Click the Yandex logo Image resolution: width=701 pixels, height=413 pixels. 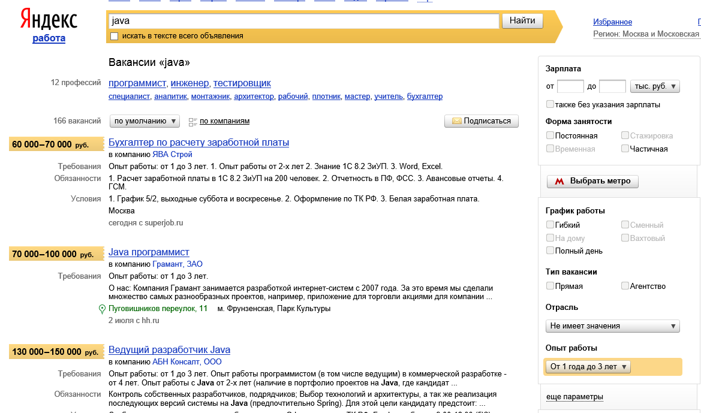click(x=49, y=20)
